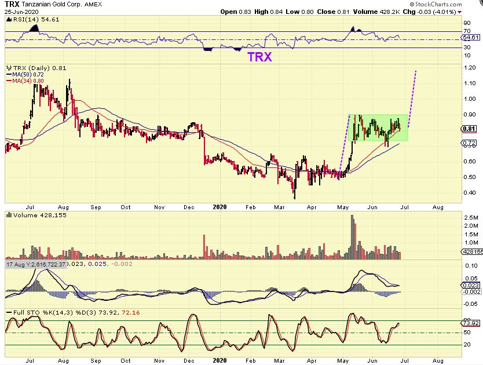
Task: Click the High 0.84 value
Action: click(x=268, y=12)
